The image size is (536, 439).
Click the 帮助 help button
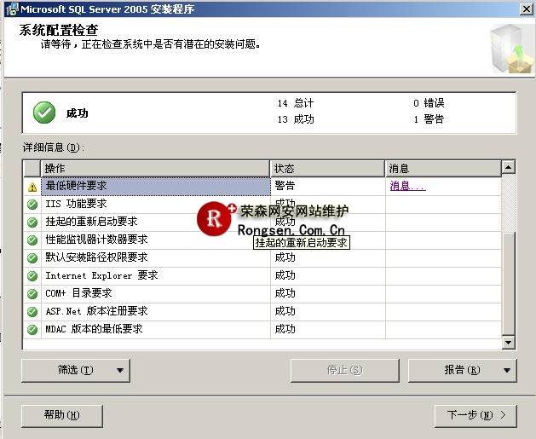(x=62, y=415)
